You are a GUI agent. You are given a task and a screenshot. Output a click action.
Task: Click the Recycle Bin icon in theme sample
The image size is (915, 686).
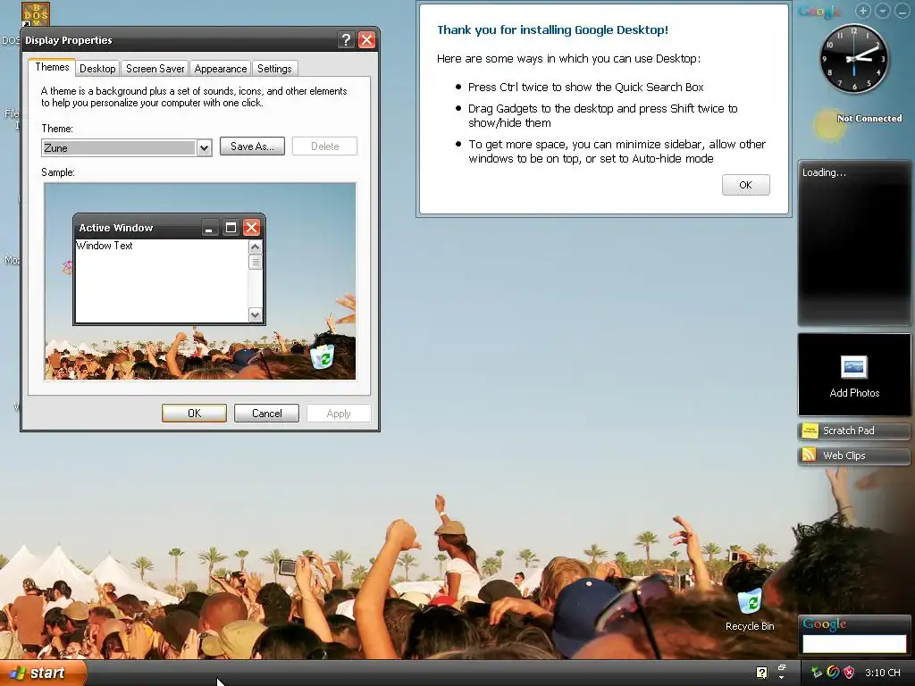coord(322,356)
